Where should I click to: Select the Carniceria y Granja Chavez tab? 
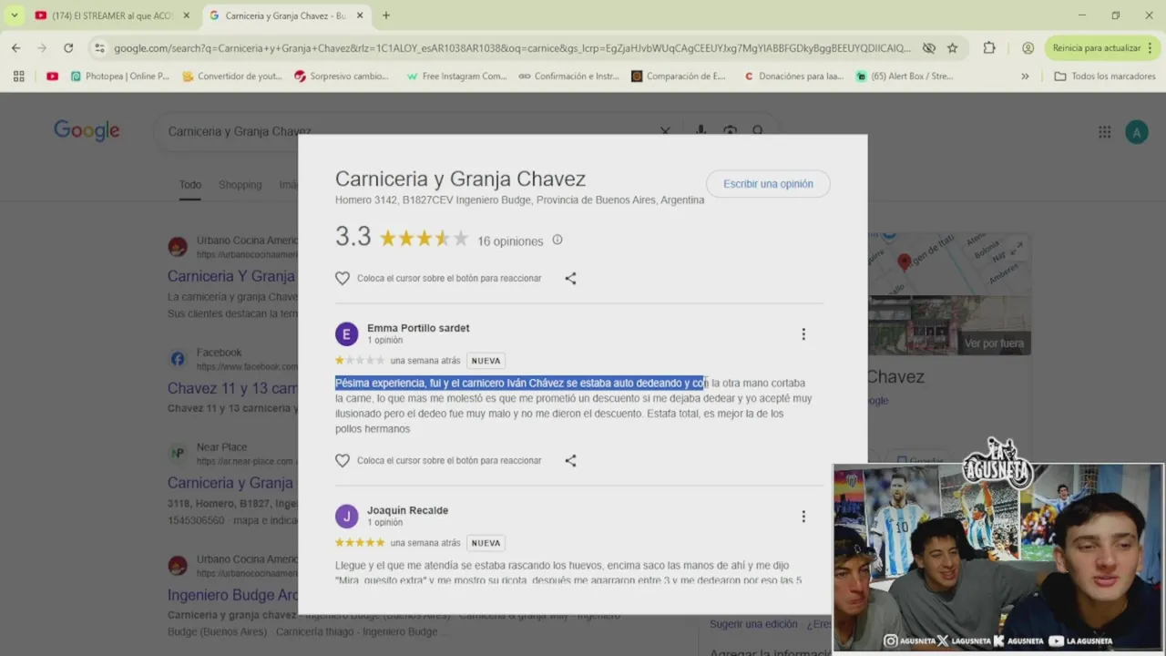[x=285, y=15]
